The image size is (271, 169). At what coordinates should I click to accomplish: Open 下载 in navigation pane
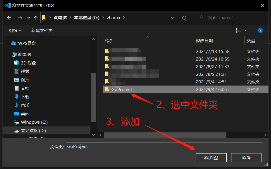tap(22, 97)
